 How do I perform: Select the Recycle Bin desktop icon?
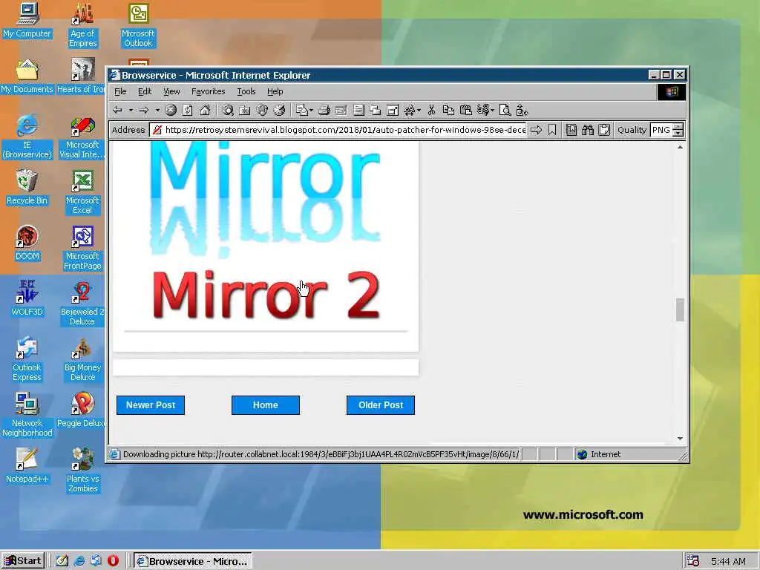27,188
